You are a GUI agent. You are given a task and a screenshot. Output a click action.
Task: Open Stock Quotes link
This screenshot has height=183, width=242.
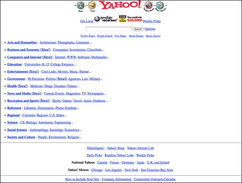[x=136, y=36]
